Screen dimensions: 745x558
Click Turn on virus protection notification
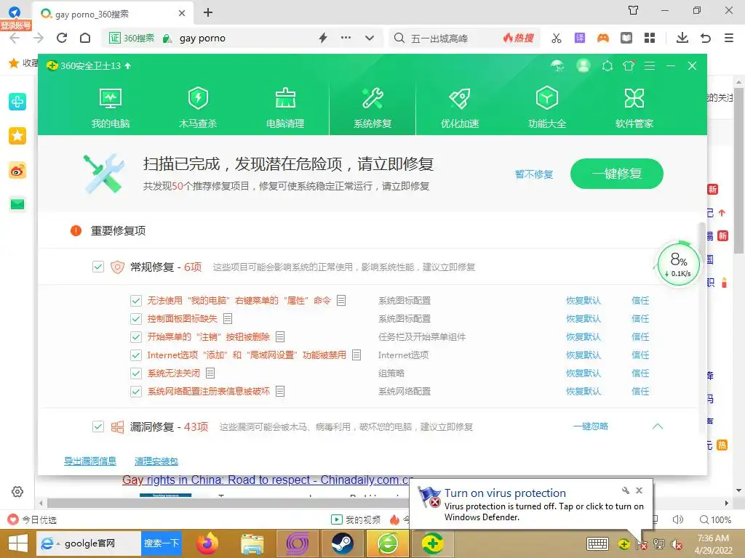[531, 504]
